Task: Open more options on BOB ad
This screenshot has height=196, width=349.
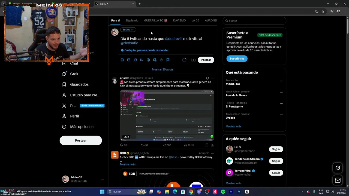Action: [212, 153]
